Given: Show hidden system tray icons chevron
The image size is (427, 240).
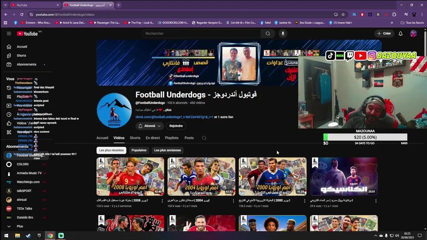Looking at the screenshot, I should [376, 236].
